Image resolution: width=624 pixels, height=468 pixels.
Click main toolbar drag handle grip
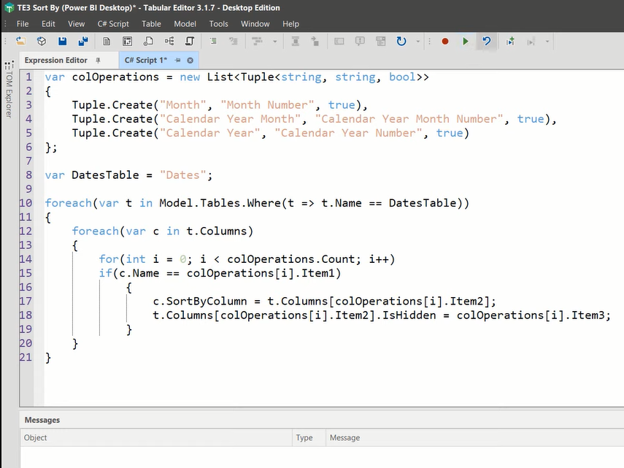(x=5, y=42)
